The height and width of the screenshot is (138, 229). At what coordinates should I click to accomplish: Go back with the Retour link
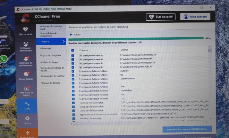click(75, 34)
